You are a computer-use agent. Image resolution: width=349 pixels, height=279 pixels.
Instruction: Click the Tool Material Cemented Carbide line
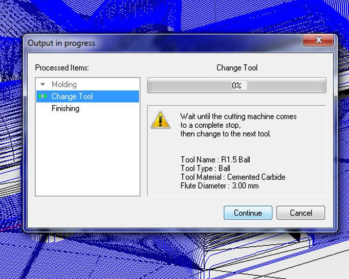(233, 177)
